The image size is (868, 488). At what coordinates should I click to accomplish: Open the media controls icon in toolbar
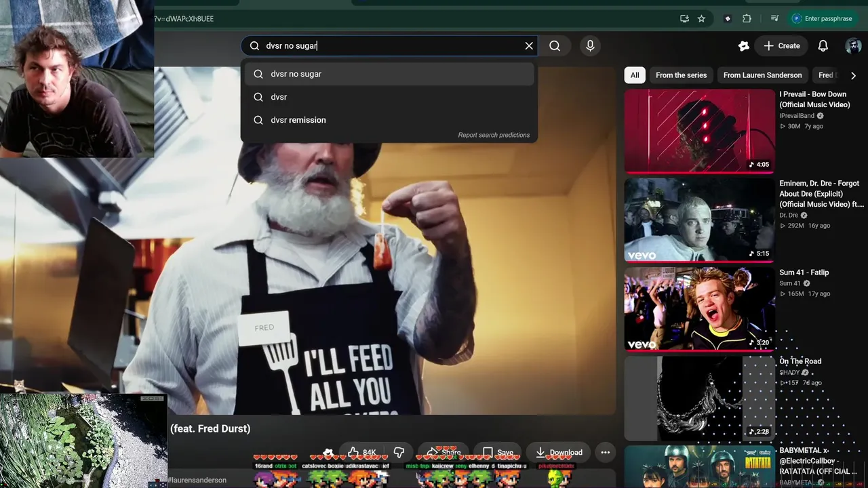pos(774,19)
